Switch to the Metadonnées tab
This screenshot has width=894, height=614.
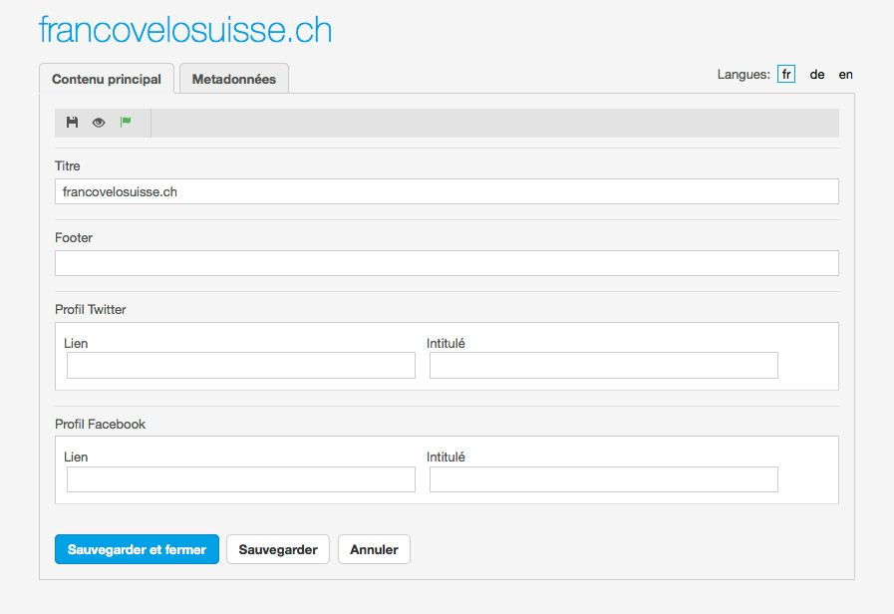tap(234, 79)
